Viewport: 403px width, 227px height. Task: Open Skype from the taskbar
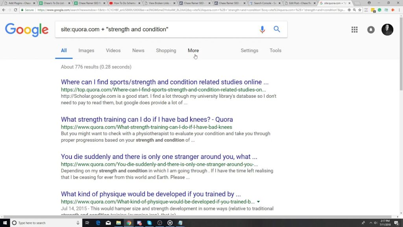point(149,223)
